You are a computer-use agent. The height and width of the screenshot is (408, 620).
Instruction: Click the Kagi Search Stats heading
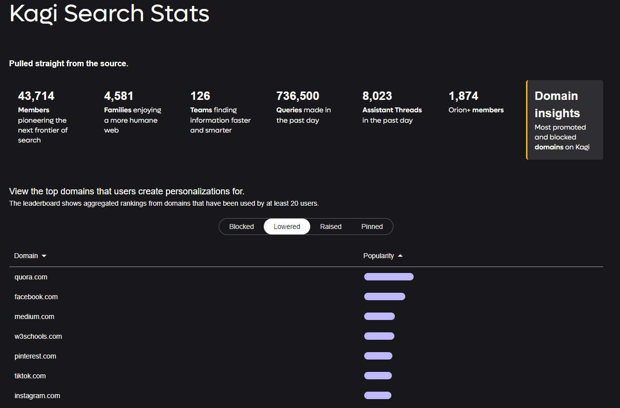pyautogui.click(x=109, y=14)
